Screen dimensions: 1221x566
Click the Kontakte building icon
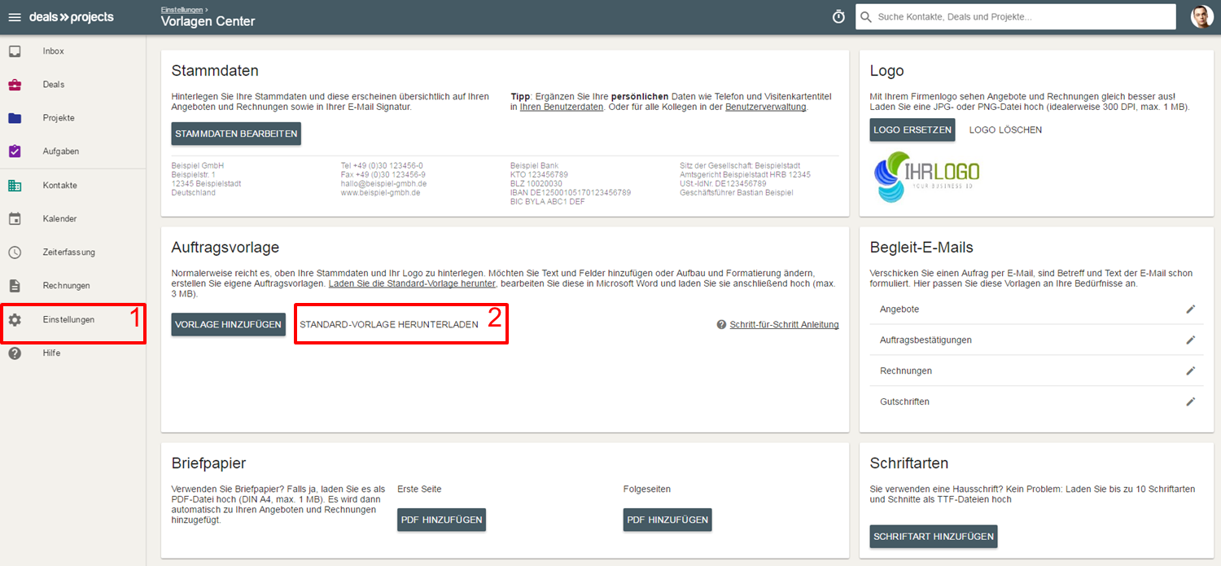[15, 186]
